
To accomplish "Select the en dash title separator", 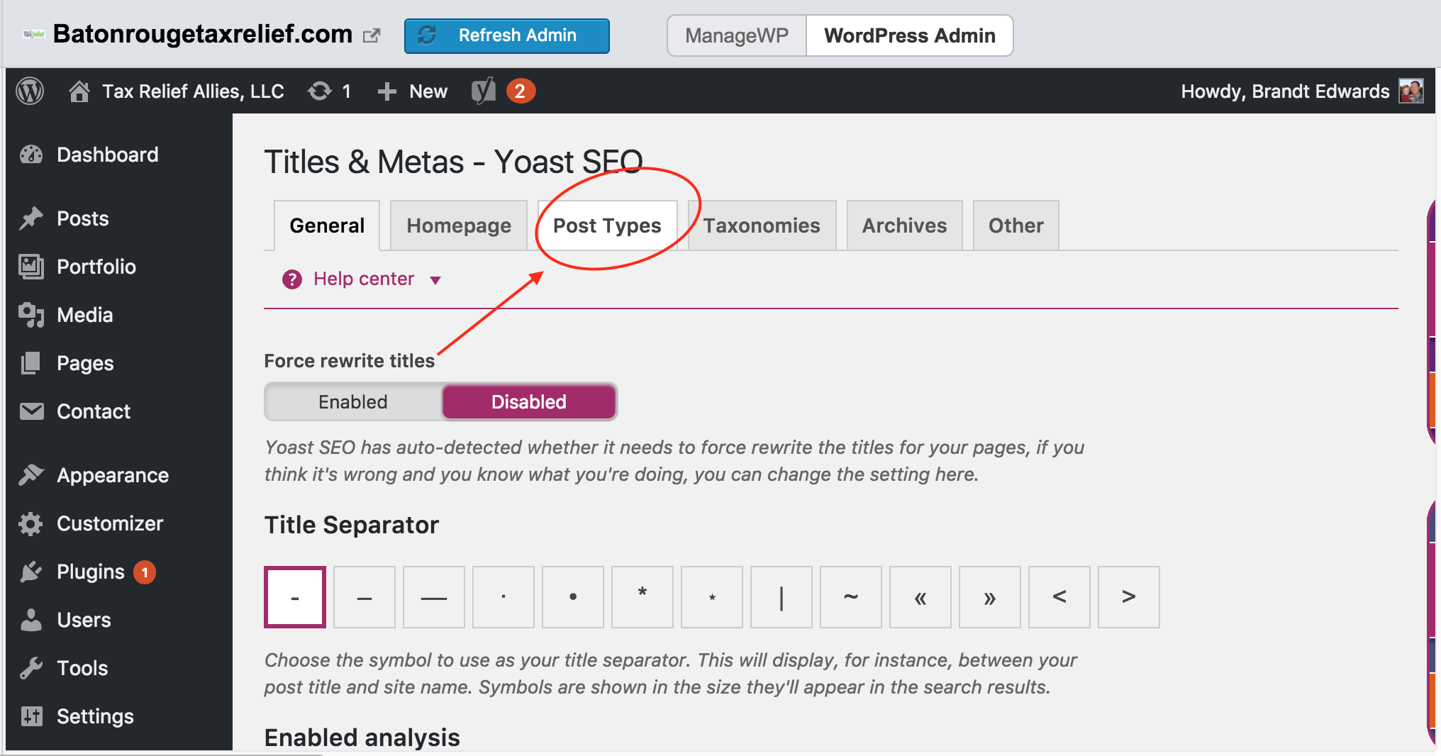I will (x=365, y=597).
